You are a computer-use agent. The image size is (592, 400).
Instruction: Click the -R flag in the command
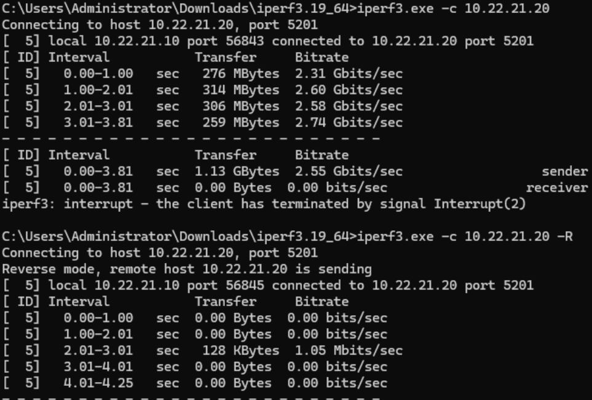[x=564, y=237]
